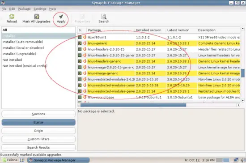Click the Reload toolbar icon

(12, 17)
